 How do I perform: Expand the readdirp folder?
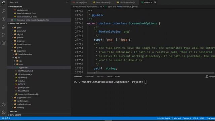coord(20,108)
